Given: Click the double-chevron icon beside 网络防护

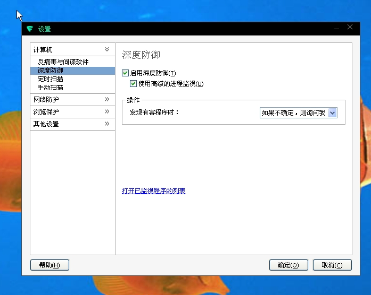Looking at the screenshot, I should coord(107,99).
